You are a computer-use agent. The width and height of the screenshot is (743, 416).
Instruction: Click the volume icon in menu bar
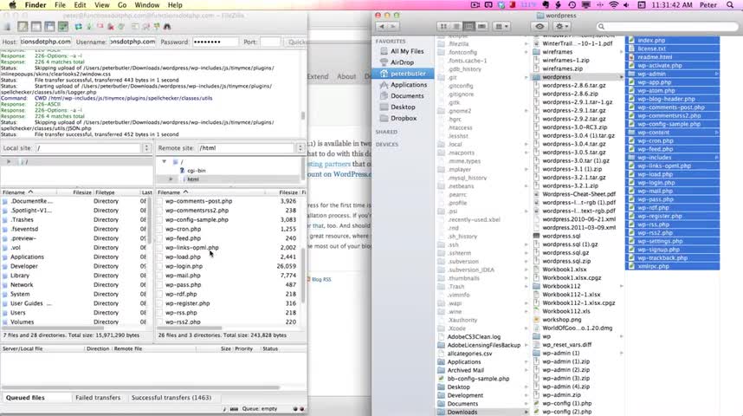pyautogui.click(x=626, y=4)
